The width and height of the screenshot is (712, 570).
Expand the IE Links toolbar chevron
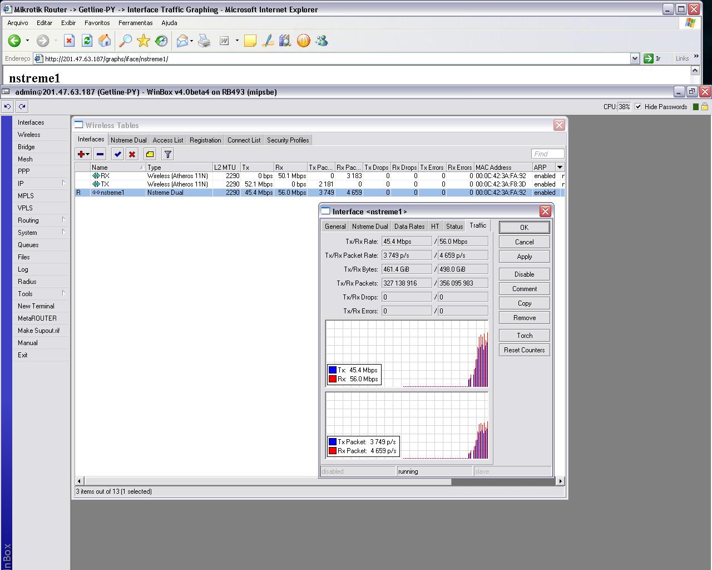[x=696, y=56]
